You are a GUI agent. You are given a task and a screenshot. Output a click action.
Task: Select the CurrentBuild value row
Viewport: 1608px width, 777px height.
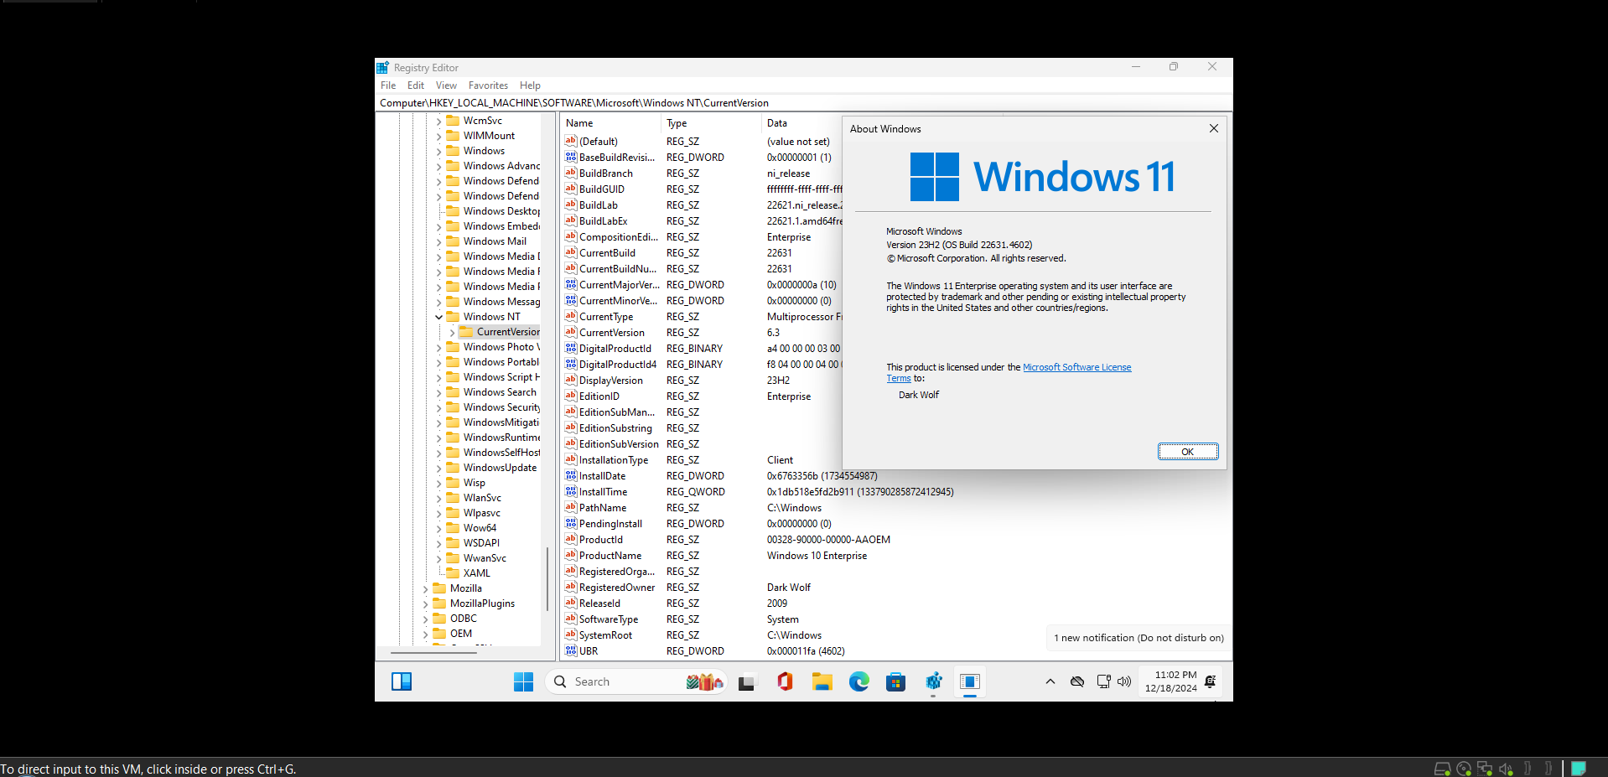(701, 253)
